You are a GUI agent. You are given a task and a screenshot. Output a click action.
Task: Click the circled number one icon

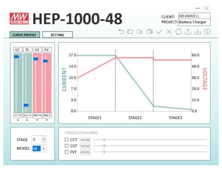click(x=207, y=32)
